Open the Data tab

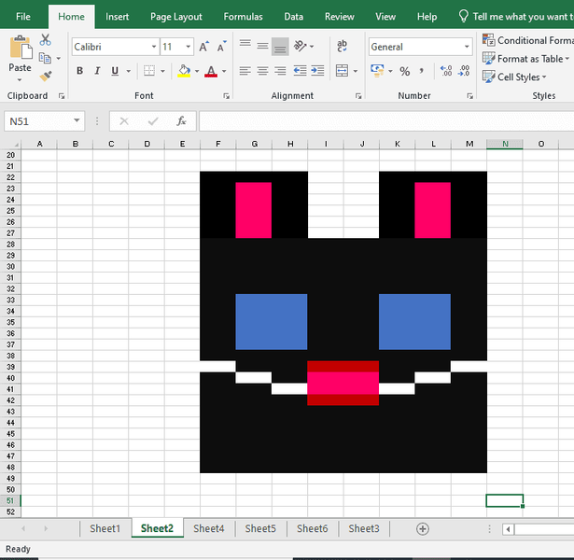tap(294, 17)
